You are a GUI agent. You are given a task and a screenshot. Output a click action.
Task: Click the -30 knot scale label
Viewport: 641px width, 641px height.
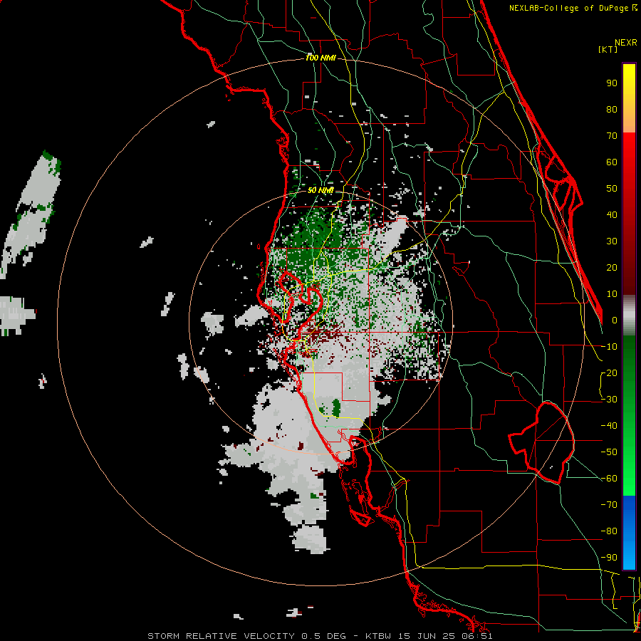pos(609,400)
